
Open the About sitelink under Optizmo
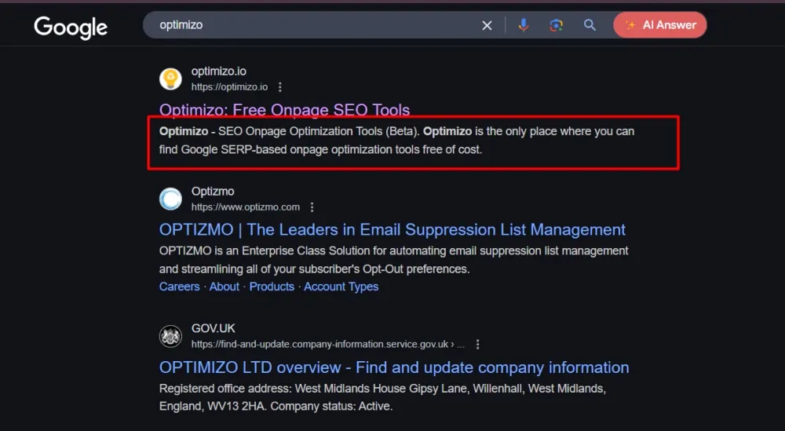[x=225, y=287]
